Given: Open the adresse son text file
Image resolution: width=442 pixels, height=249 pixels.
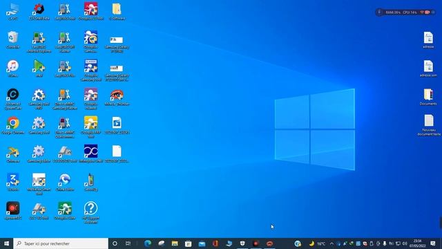Looking at the screenshot, I should point(428,68).
